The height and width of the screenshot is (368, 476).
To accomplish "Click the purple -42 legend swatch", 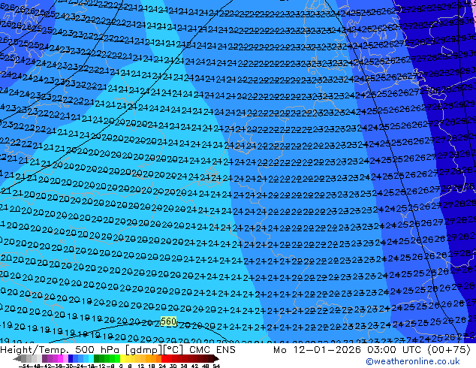I will pos(44,358).
